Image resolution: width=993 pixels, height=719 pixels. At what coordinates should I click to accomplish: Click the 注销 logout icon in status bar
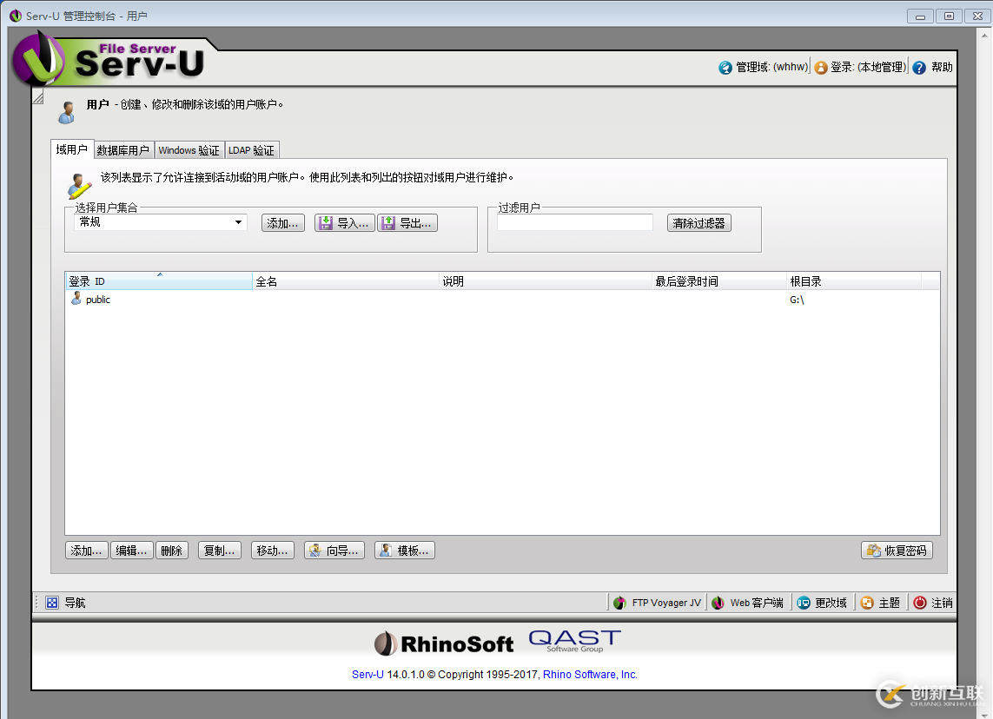(x=919, y=602)
